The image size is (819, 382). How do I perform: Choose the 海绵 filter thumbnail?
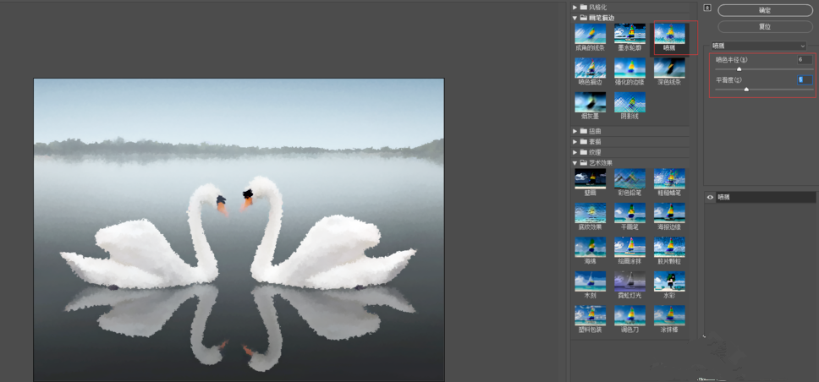coord(591,248)
